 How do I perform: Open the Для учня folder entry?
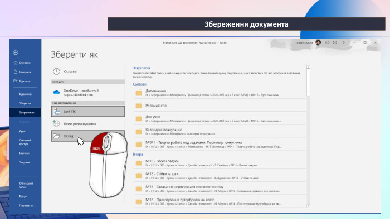[220, 118]
